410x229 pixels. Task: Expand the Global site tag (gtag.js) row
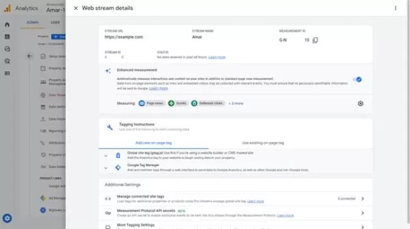point(105,156)
